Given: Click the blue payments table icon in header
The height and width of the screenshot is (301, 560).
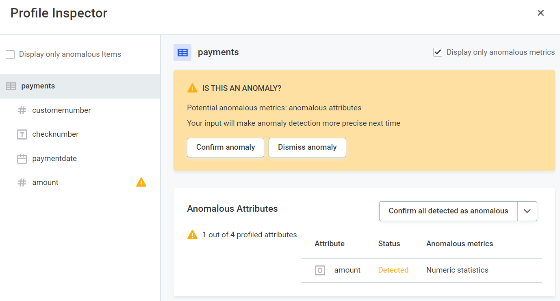Looking at the screenshot, I should pos(182,53).
